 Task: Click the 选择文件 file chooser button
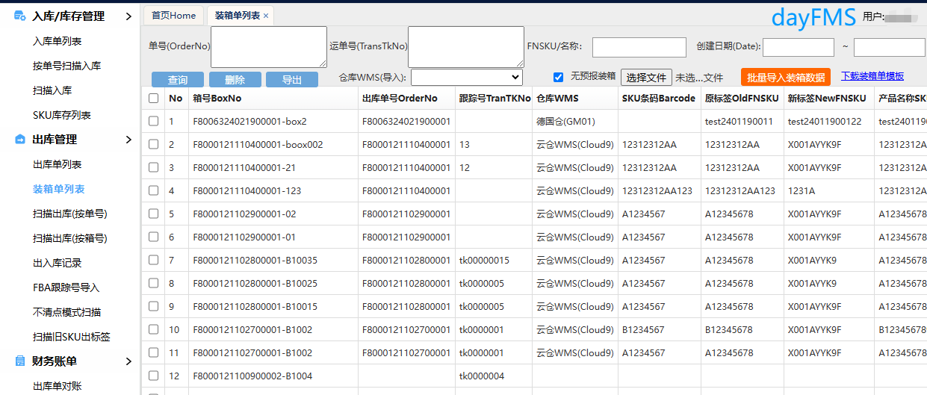pos(646,77)
